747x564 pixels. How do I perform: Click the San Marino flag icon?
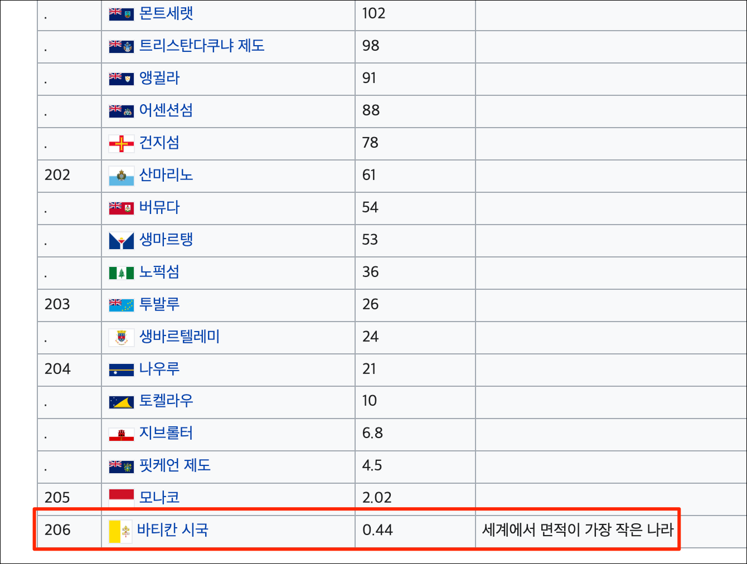[122, 176]
